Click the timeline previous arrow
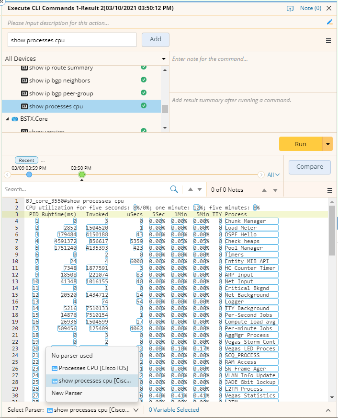 pyautogui.click(x=8, y=174)
